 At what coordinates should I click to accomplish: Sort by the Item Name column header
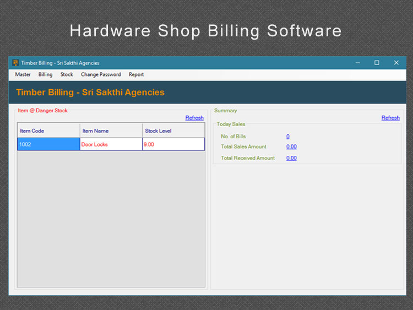coord(111,130)
